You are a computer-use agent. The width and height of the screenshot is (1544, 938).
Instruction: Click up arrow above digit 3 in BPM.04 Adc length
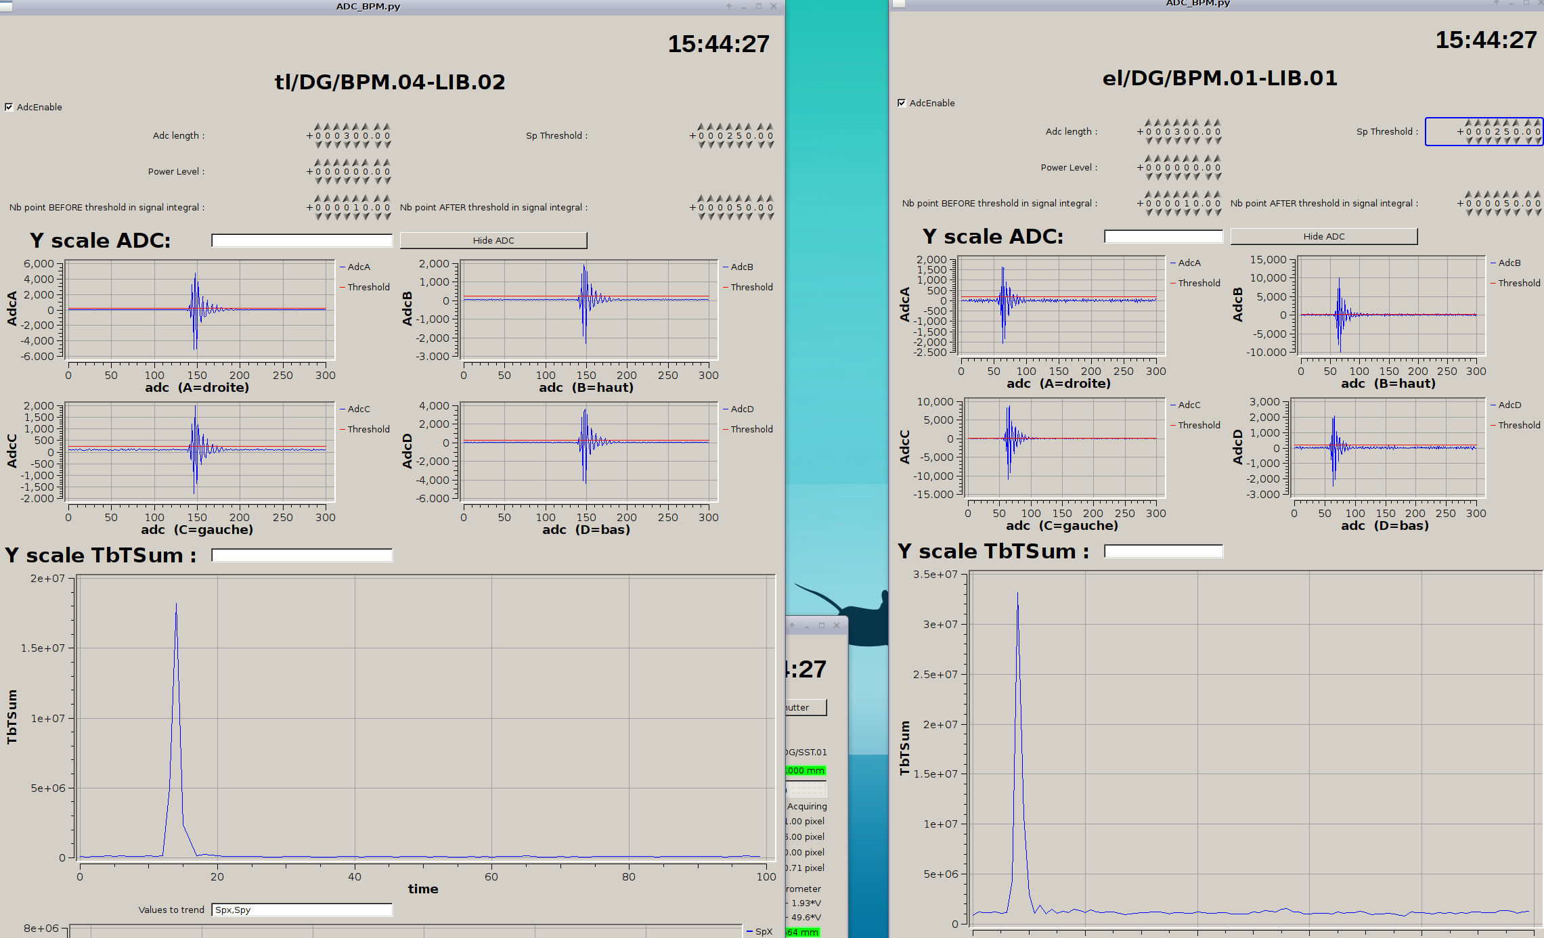[347, 127]
